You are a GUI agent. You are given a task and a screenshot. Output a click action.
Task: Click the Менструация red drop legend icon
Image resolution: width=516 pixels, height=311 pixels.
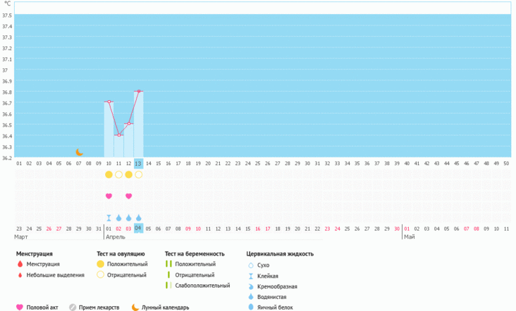(19, 264)
